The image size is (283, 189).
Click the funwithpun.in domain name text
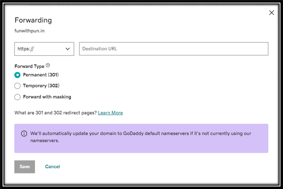click(29, 31)
